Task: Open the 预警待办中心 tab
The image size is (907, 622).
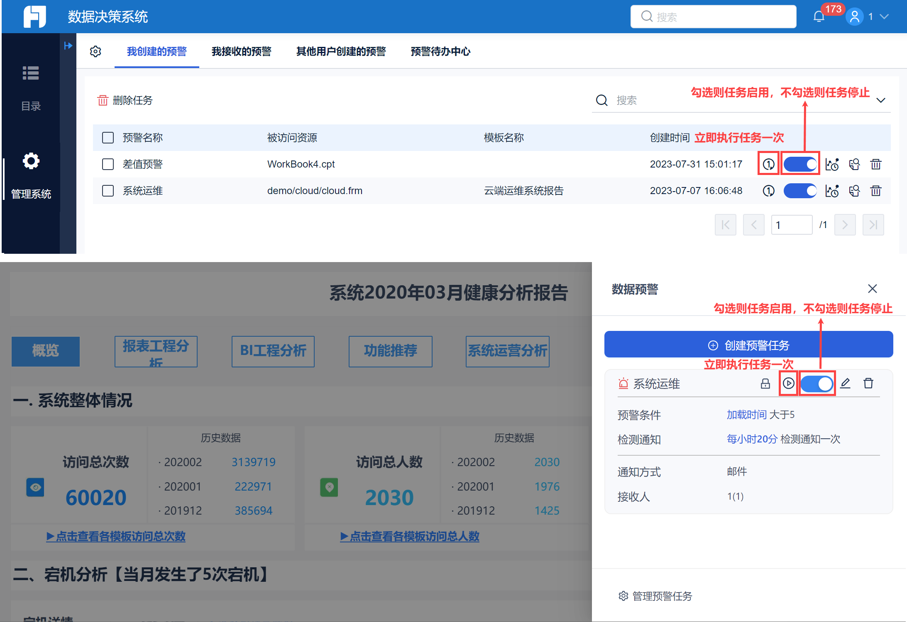Action: pyautogui.click(x=440, y=51)
